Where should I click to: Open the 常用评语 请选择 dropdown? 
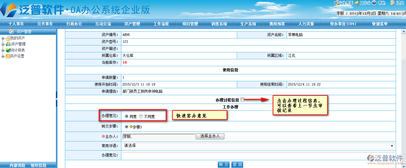pos(259,146)
